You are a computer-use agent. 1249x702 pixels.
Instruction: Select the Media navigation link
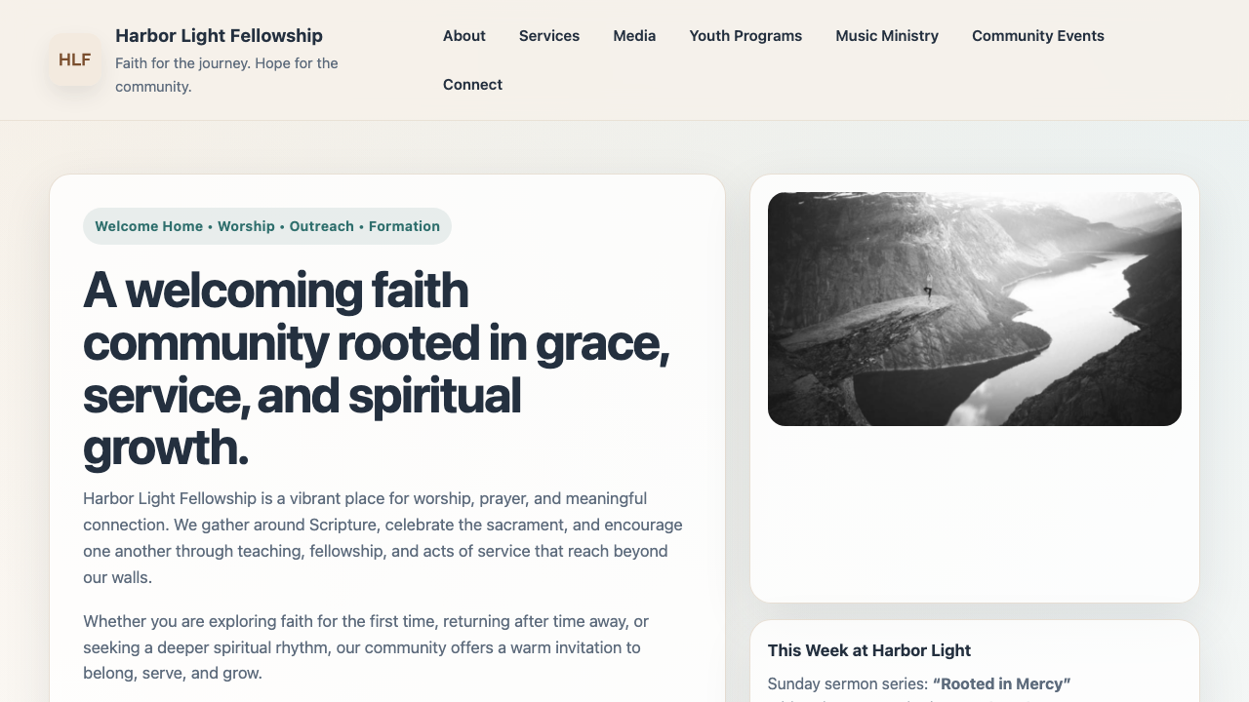(634, 36)
